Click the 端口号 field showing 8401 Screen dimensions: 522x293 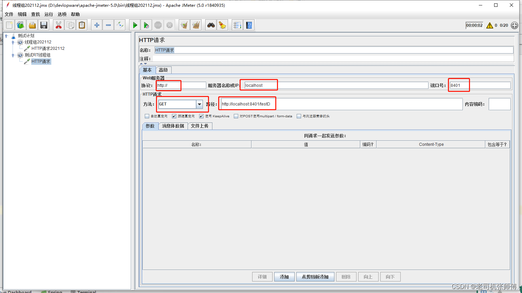(480, 85)
